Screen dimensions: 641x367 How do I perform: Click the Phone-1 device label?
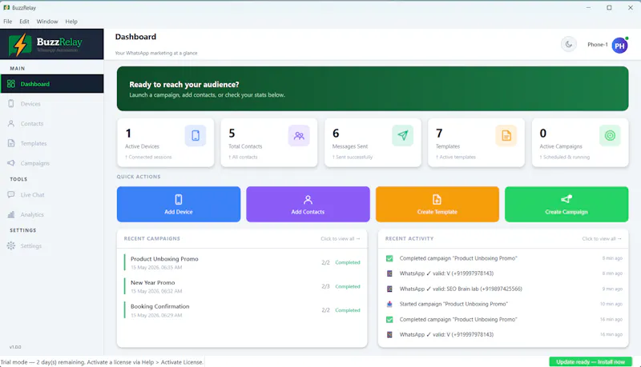[597, 45]
